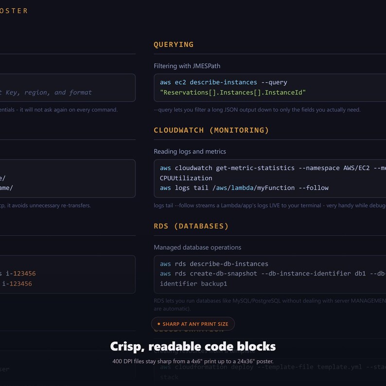Click the CPUUtilization text in the code block
Screen dimensions: 386x386
tap(186, 178)
